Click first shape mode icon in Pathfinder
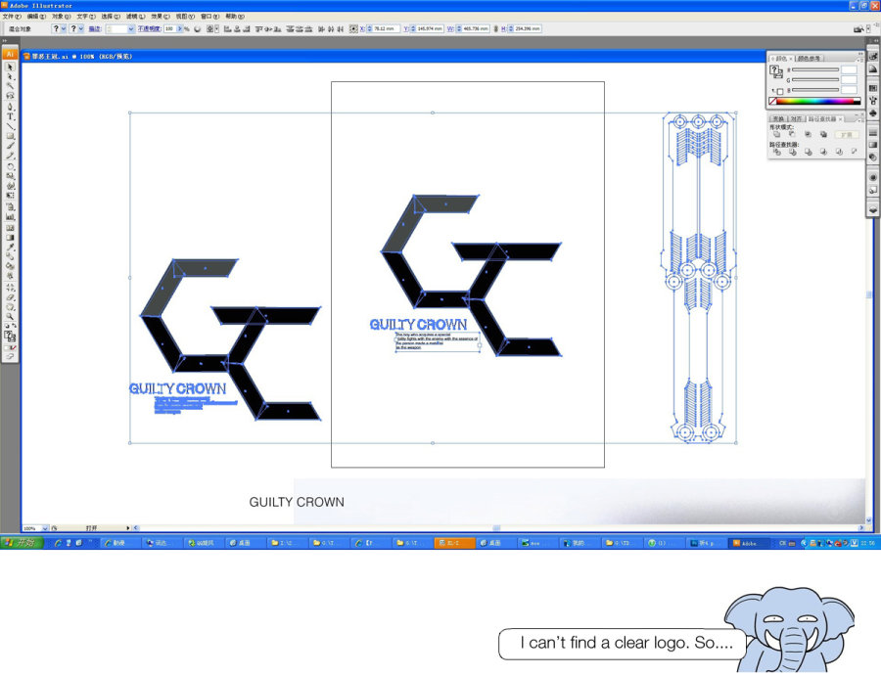This screenshot has height=676, width=881. (x=776, y=135)
